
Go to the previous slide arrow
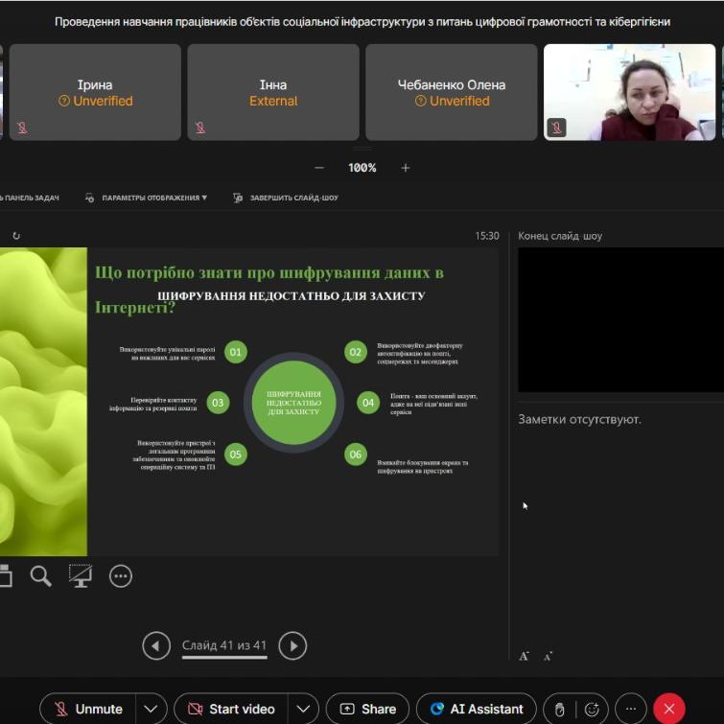pos(156,646)
